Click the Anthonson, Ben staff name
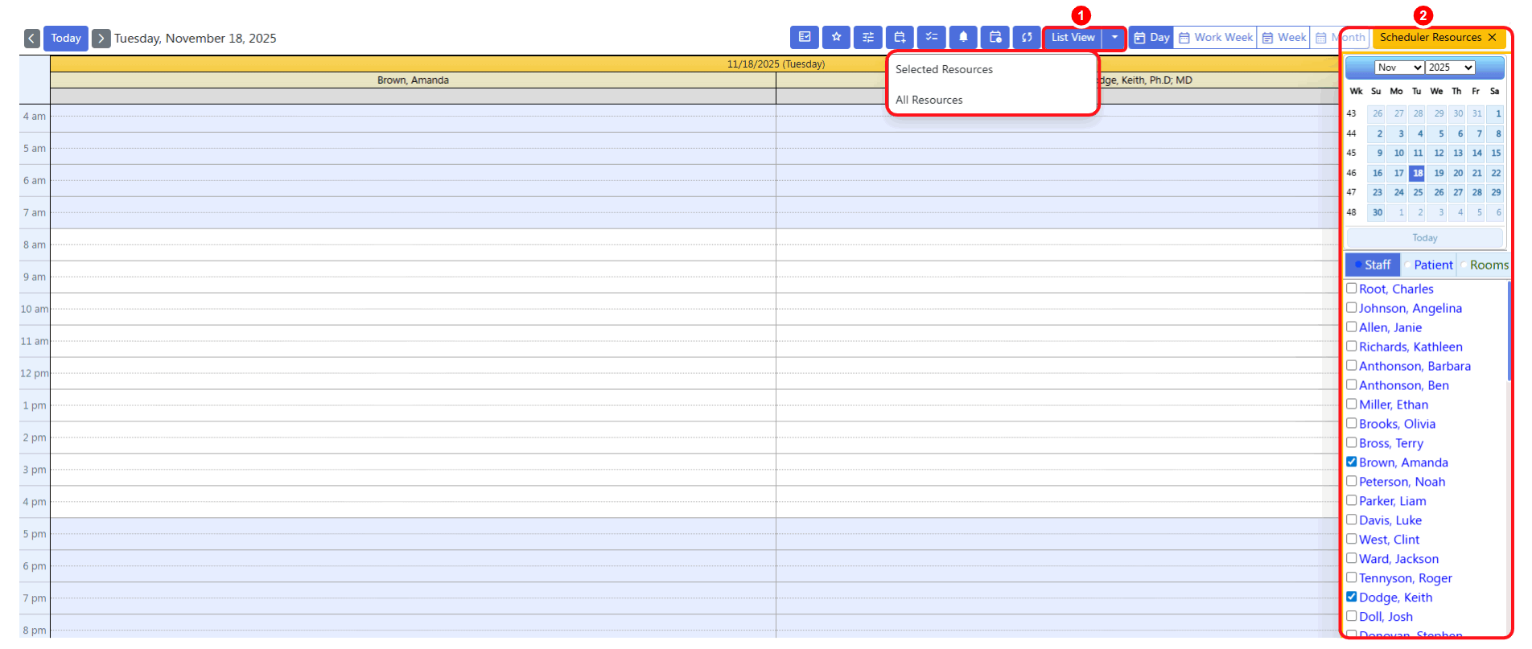Image resolution: width=1532 pixels, height=649 pixels. [1404, 385]
